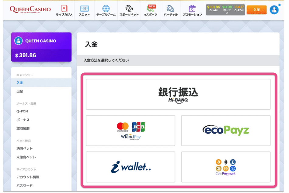The image size is (289, 193).
Task: Click the 入金方法を選択してください prompt
Action: pos(106,60)
